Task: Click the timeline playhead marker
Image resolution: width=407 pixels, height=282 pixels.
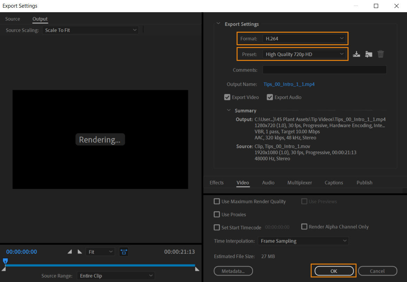Action: [x=5, y=261]
